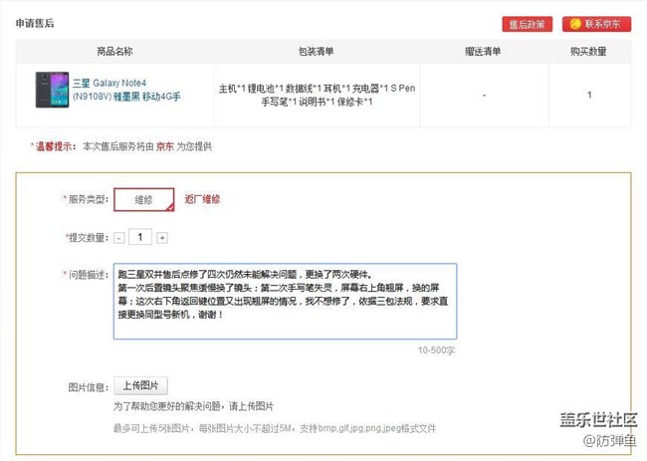Click the 京东 link in the 温馨提示 line

[x=163, y=146]
